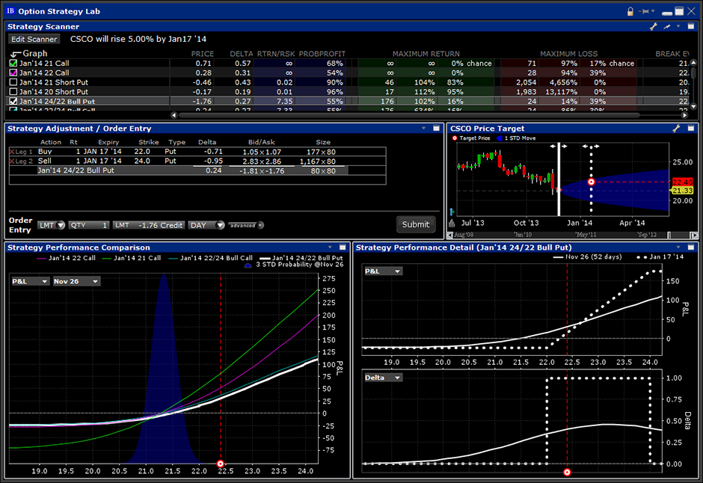The image size is (703, 483).
Task: Open Strategy Scanner wrench configuration
Action: tap(653, 27)
